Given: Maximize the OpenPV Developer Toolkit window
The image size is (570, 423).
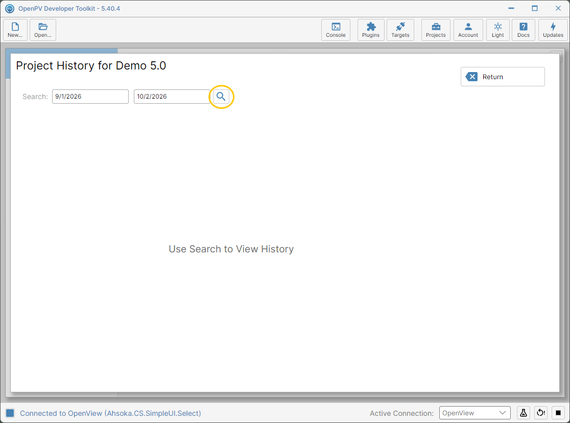Looking at the screenshot, I should point(534,8).
